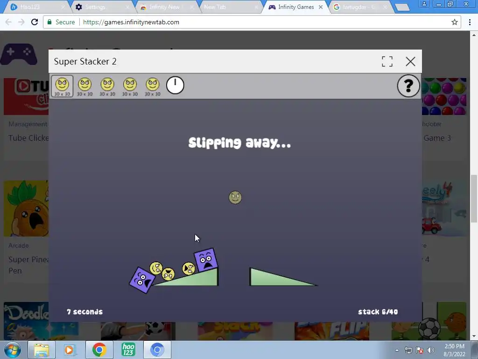Screen dimensions: 478x359
Task: Show hidden system tray icons arrow
Action: [397, 350]
